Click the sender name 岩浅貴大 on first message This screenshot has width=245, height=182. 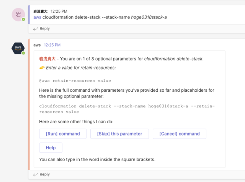[41, 12]
